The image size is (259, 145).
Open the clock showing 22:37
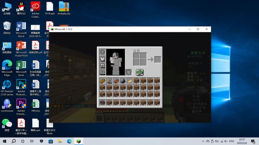tap(242, 141)
